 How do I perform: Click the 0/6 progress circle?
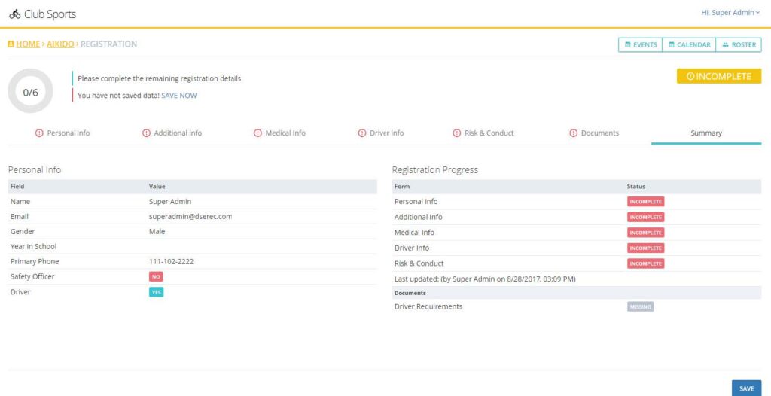pos(30,91)
